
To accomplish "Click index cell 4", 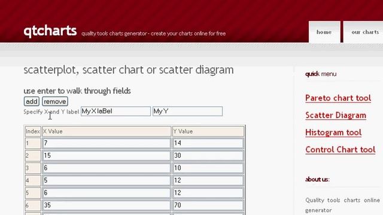I will coord(33,180).
